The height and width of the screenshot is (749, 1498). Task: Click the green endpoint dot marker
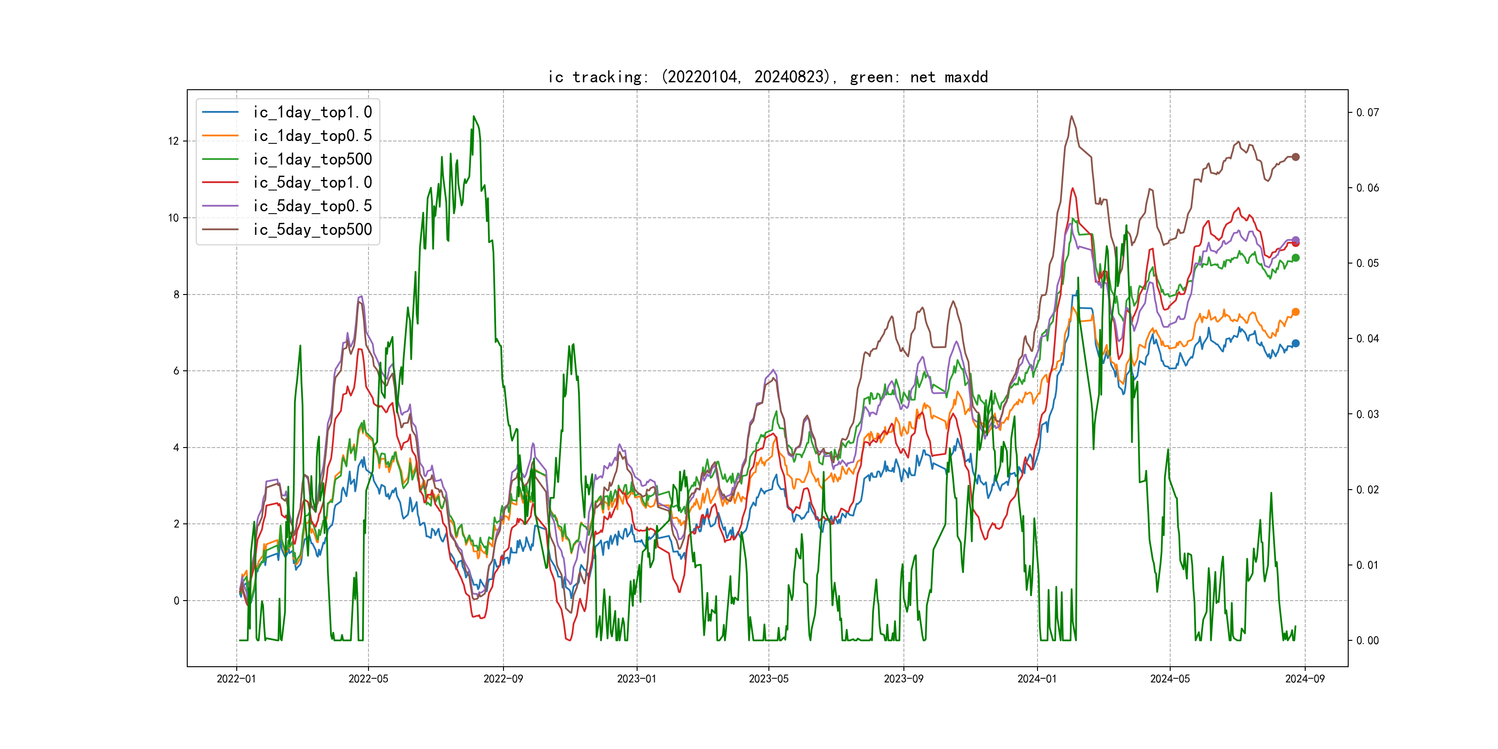(x=1295, y=258)
